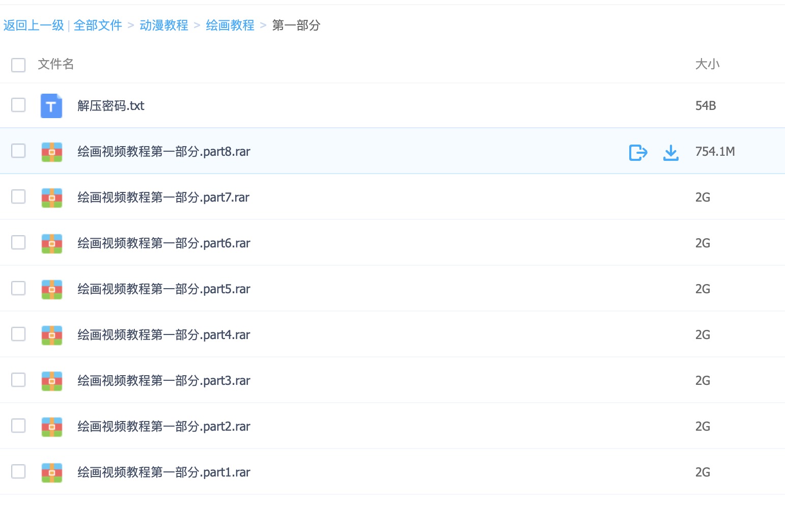Open 绘画视频教程第一部分.part1.rar file name
The height and width of the screenshot is (505, 785).
coord(164,472)
